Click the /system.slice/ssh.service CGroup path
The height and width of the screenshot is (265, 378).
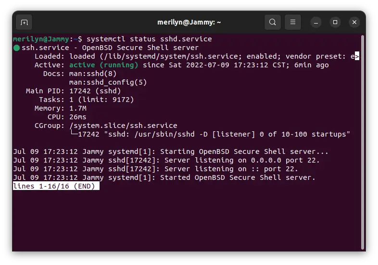(123, 126)
